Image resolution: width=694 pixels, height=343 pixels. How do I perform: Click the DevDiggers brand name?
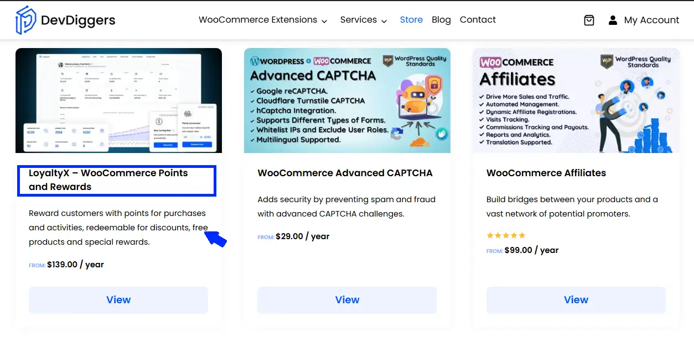click(x=78, y=20)
